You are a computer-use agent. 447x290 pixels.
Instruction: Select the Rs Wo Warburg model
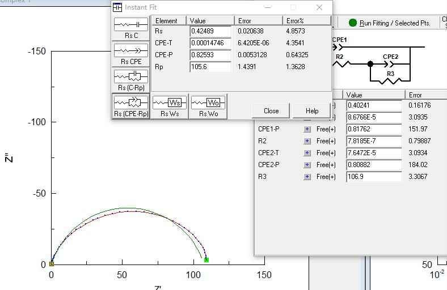(208, 106)
